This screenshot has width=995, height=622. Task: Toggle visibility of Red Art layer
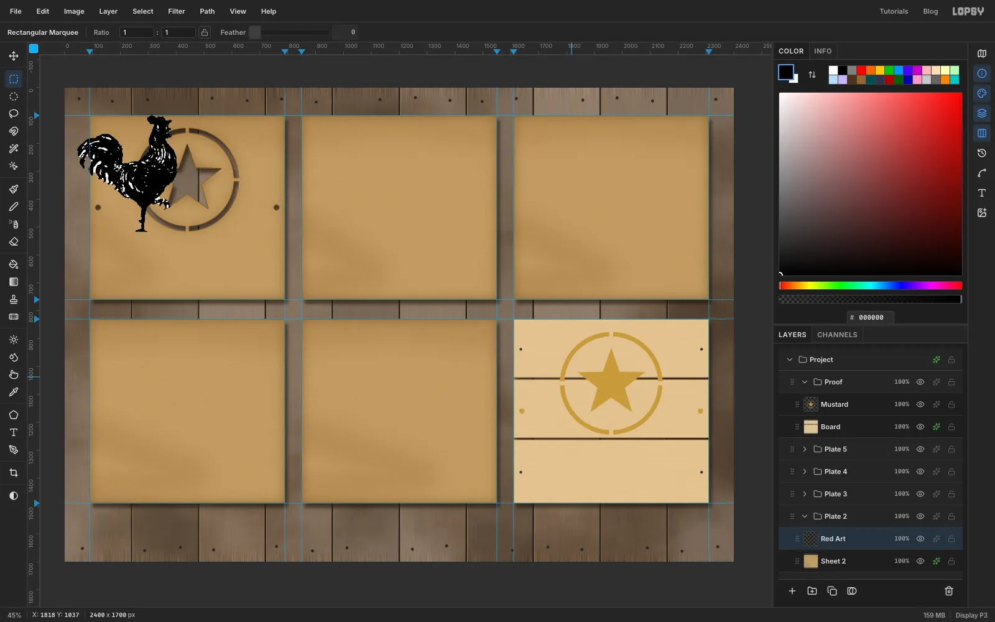coord(920,539)
